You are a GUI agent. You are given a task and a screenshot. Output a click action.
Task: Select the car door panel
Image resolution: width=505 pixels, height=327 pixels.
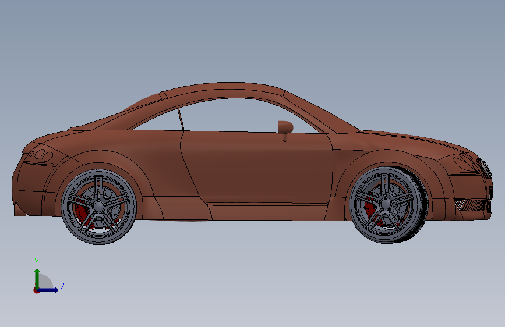click(x=257, y=168)
